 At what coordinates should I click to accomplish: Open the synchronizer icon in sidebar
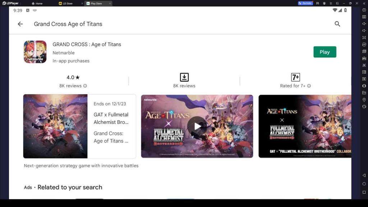click(364, 79)
